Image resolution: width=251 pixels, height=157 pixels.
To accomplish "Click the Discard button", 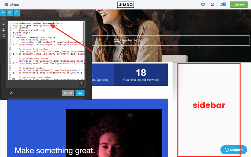I will coord(68,93).
